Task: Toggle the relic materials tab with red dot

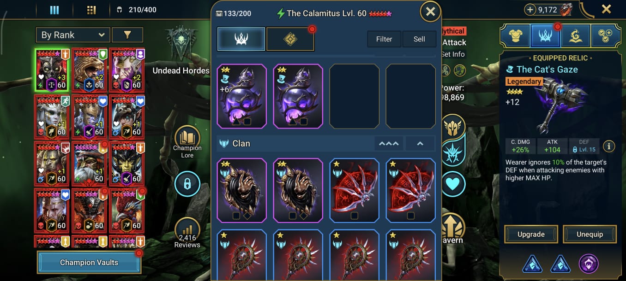Action: [290, 39]
